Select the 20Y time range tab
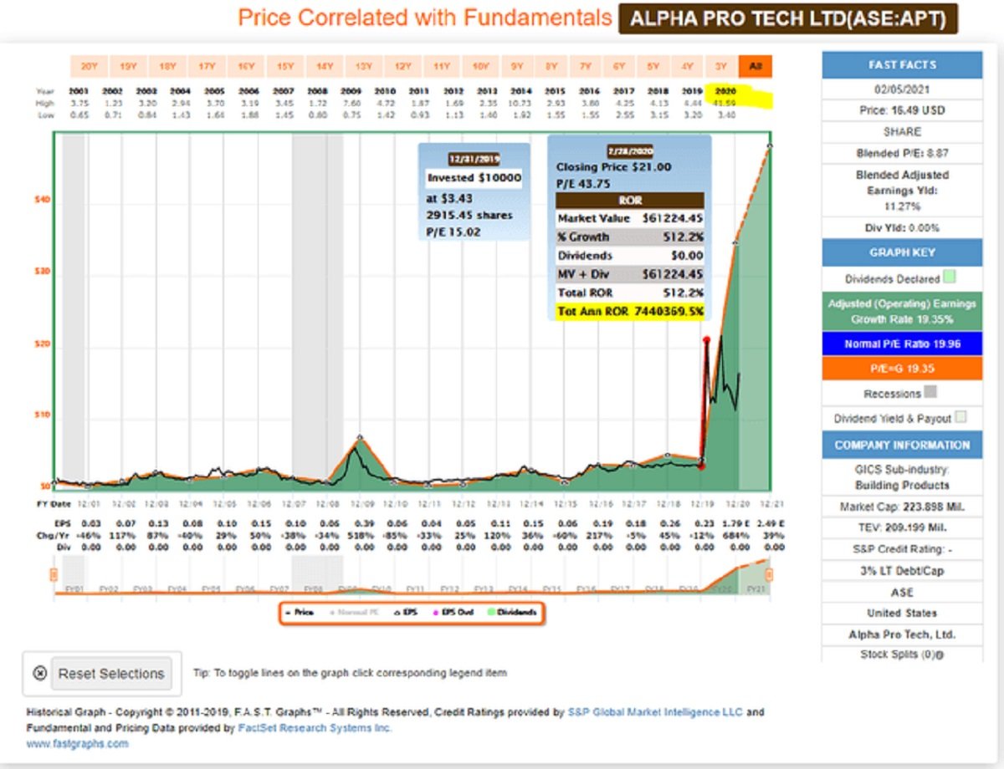This screenshot has height=769, width=1004. (88, 67)
